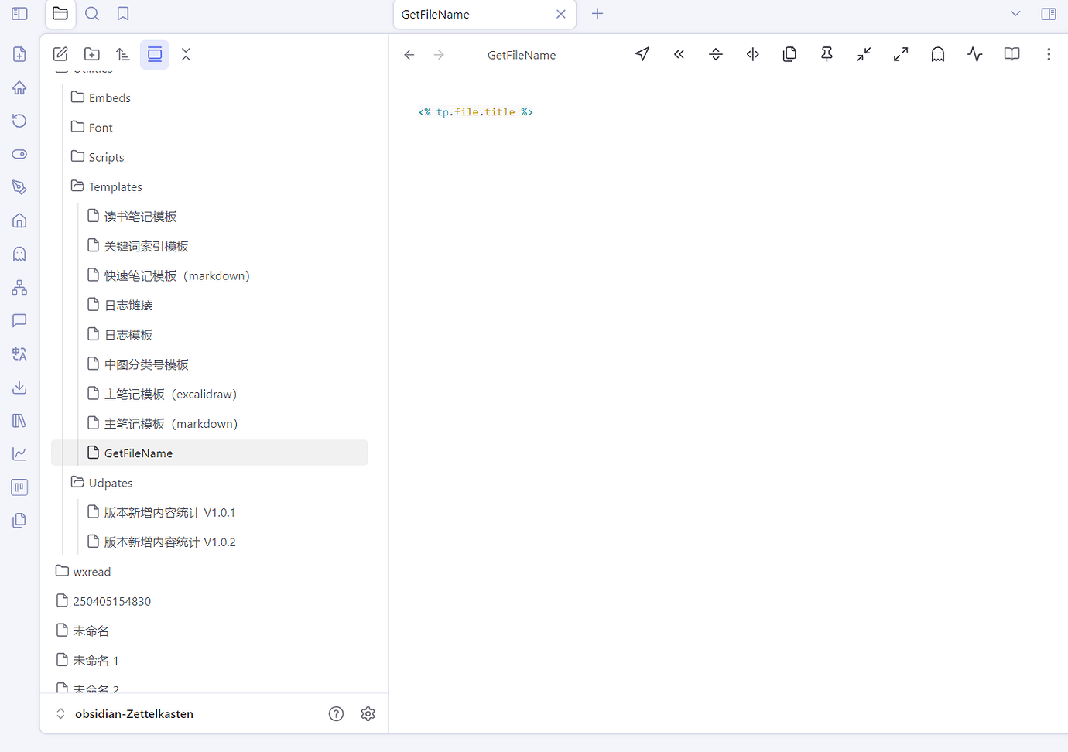Create a new folder via toolbar icon
The width and height of the screenshot is (1068, 752).
point(92,54)
